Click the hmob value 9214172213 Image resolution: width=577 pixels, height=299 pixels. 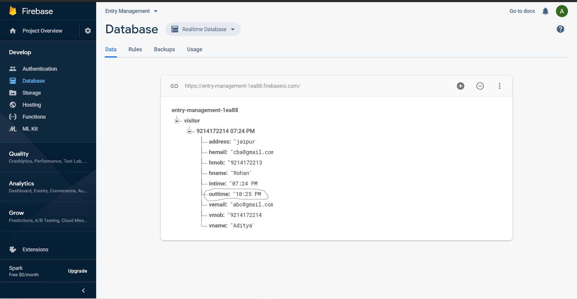tap(245, 163)
